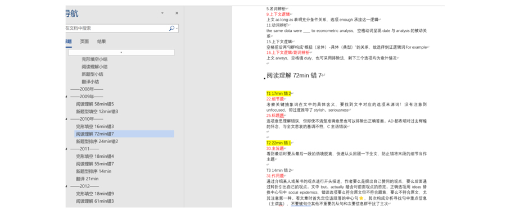Go to heading 阅读理解小结
The image size is (506, 215).
pos(94,67)
